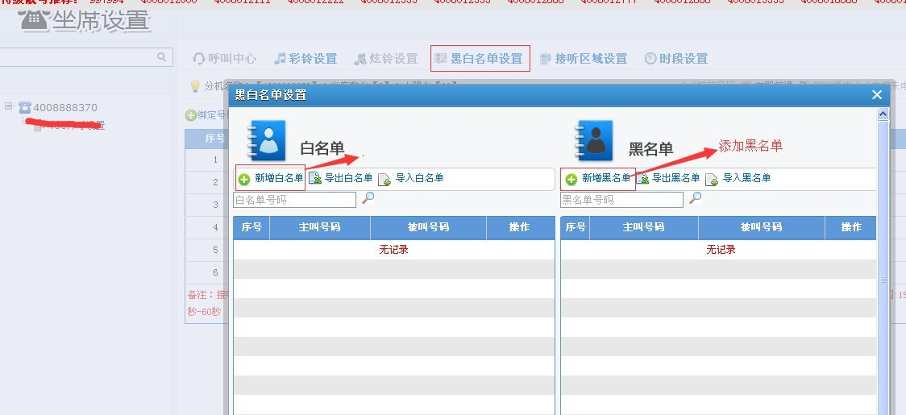Click the 导入黑名单 import icon
The image size is (906, 415).
tap(712, 179)
